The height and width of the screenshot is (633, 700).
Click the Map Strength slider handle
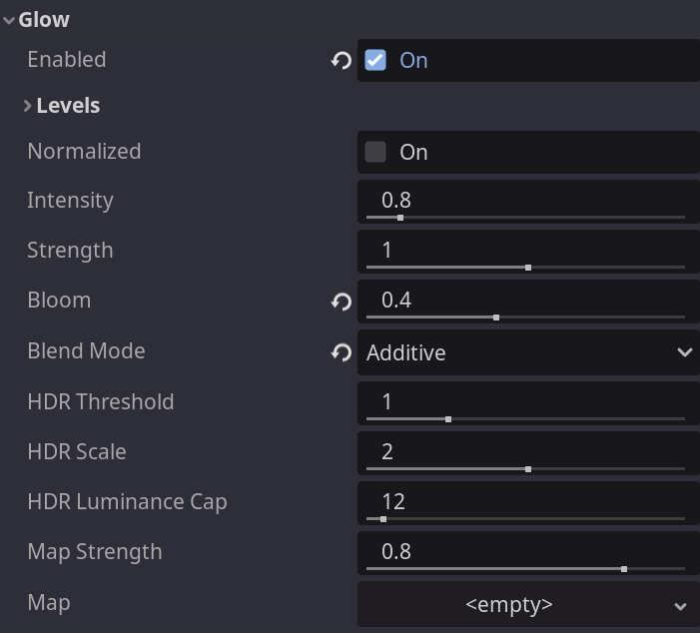click(624, 569)
